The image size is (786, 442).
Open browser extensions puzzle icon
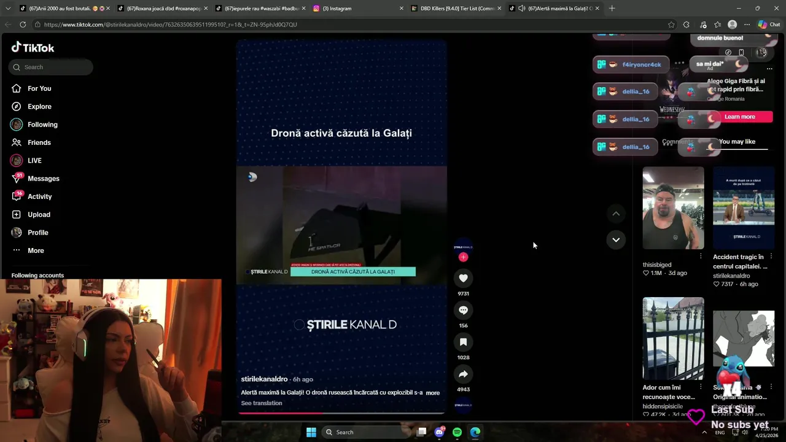click(686, 25)
